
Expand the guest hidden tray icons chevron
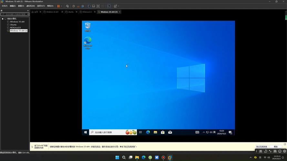click(x=204, y=132)
